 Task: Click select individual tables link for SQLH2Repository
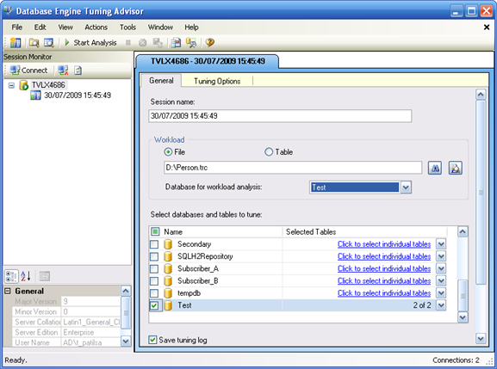click(x=384, y=256)
